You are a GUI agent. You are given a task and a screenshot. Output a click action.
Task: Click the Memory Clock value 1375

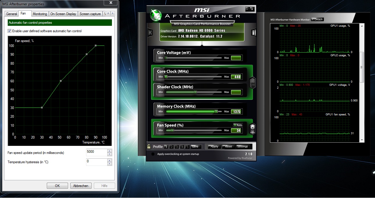click(236, 112)
